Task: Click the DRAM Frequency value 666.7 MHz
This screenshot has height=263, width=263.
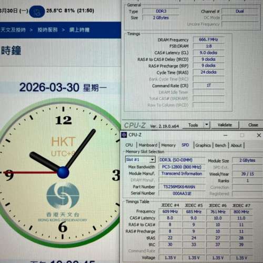Action: coord(208,39)
